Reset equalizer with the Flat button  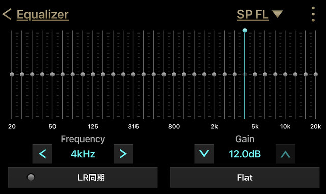(244, 177)
